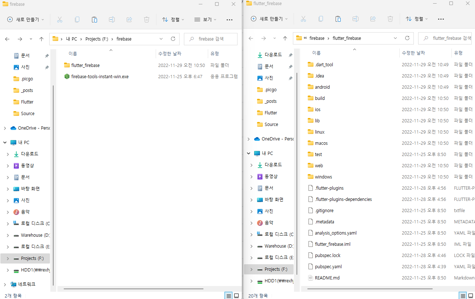475x299 pixels.
Task: Select flutter_firebase folder in firebase window
Action: click(x=82, y=65)
